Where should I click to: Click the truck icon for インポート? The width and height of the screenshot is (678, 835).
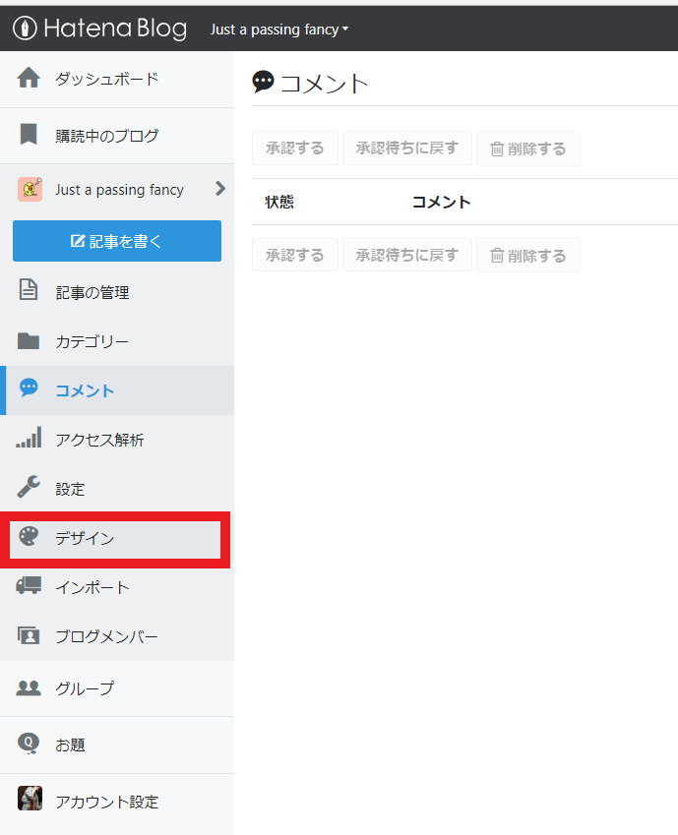[x=29, y=585]
